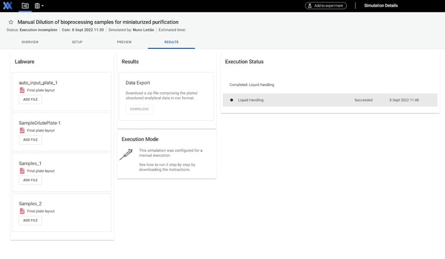Star this simulation as favorite
This screenshot has height=259, width=445.
(x=11, y=22)
